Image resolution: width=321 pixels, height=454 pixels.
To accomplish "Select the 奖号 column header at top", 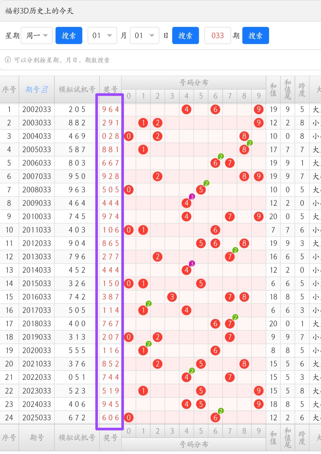I will coord(110,90).
